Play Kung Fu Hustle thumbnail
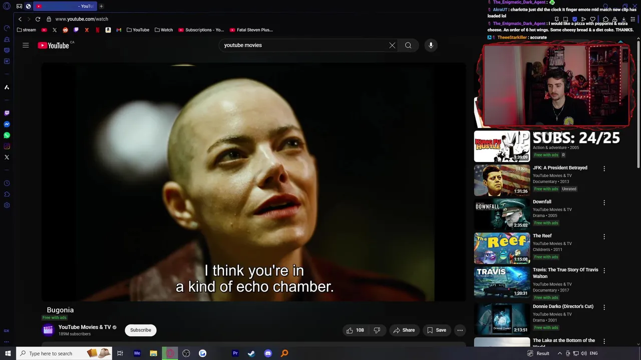The height and width of the screenshot is (360, 641). coord(502,146)
